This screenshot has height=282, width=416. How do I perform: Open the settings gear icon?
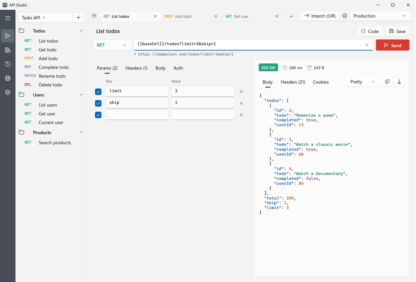(x=8, y=92)
